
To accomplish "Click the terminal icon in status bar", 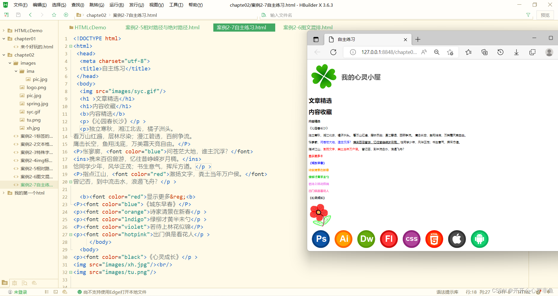I will coord(56,292).
